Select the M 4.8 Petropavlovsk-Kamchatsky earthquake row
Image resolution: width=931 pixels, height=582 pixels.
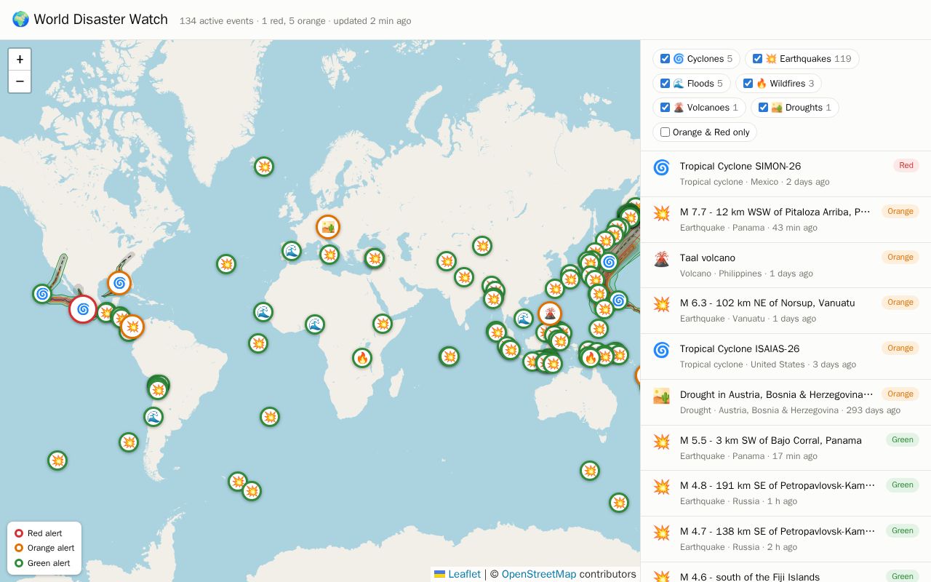coord(786,493)
